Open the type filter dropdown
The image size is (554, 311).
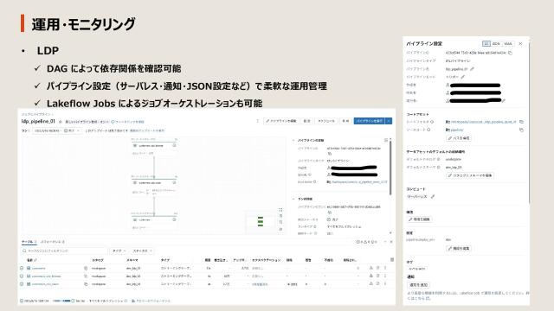click(x=119, y=251)
